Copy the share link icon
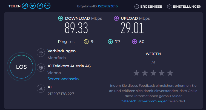The height and width of the screenshot is (110, 206). pyautogui.click(x=25, y=6)
